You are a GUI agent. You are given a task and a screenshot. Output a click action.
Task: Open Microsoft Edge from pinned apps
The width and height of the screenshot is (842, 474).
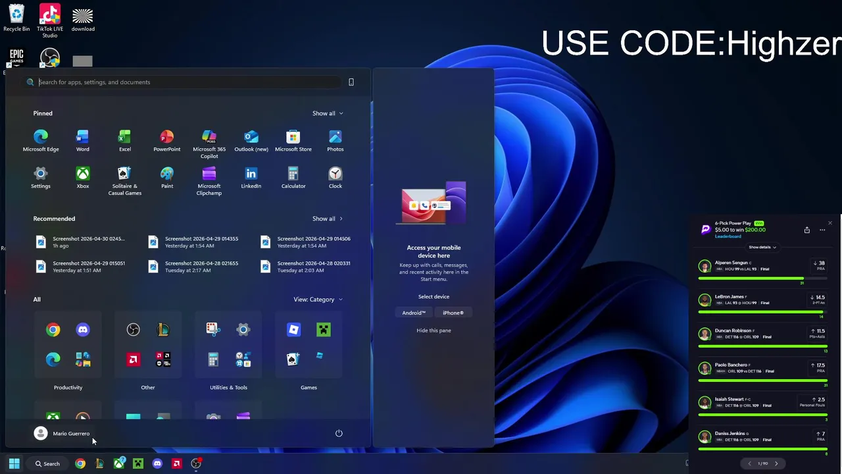point(41,141)
